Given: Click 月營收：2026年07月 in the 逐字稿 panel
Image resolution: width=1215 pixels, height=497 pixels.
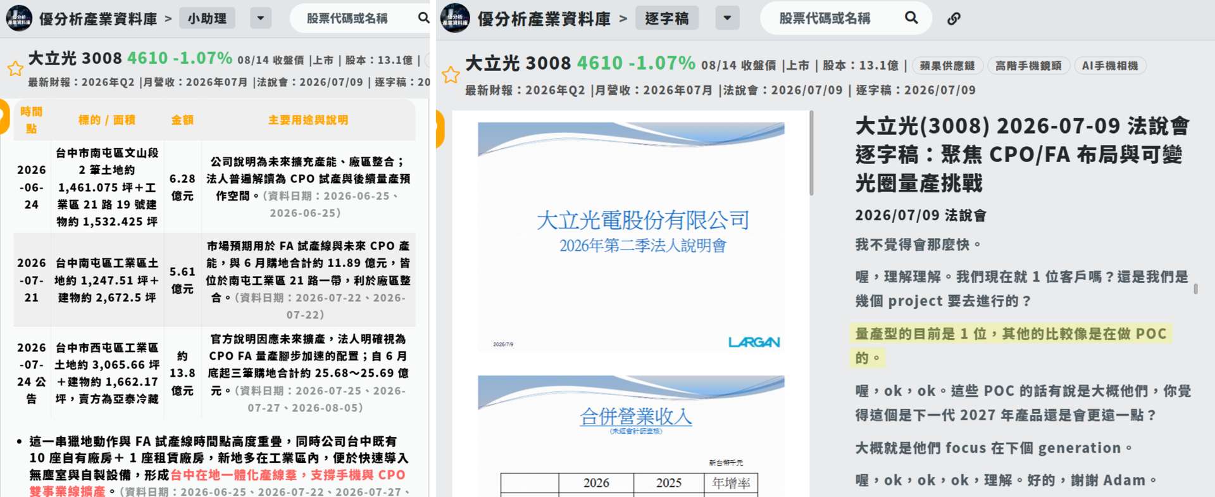Looking at the screenshot, I should coord(654,90).
